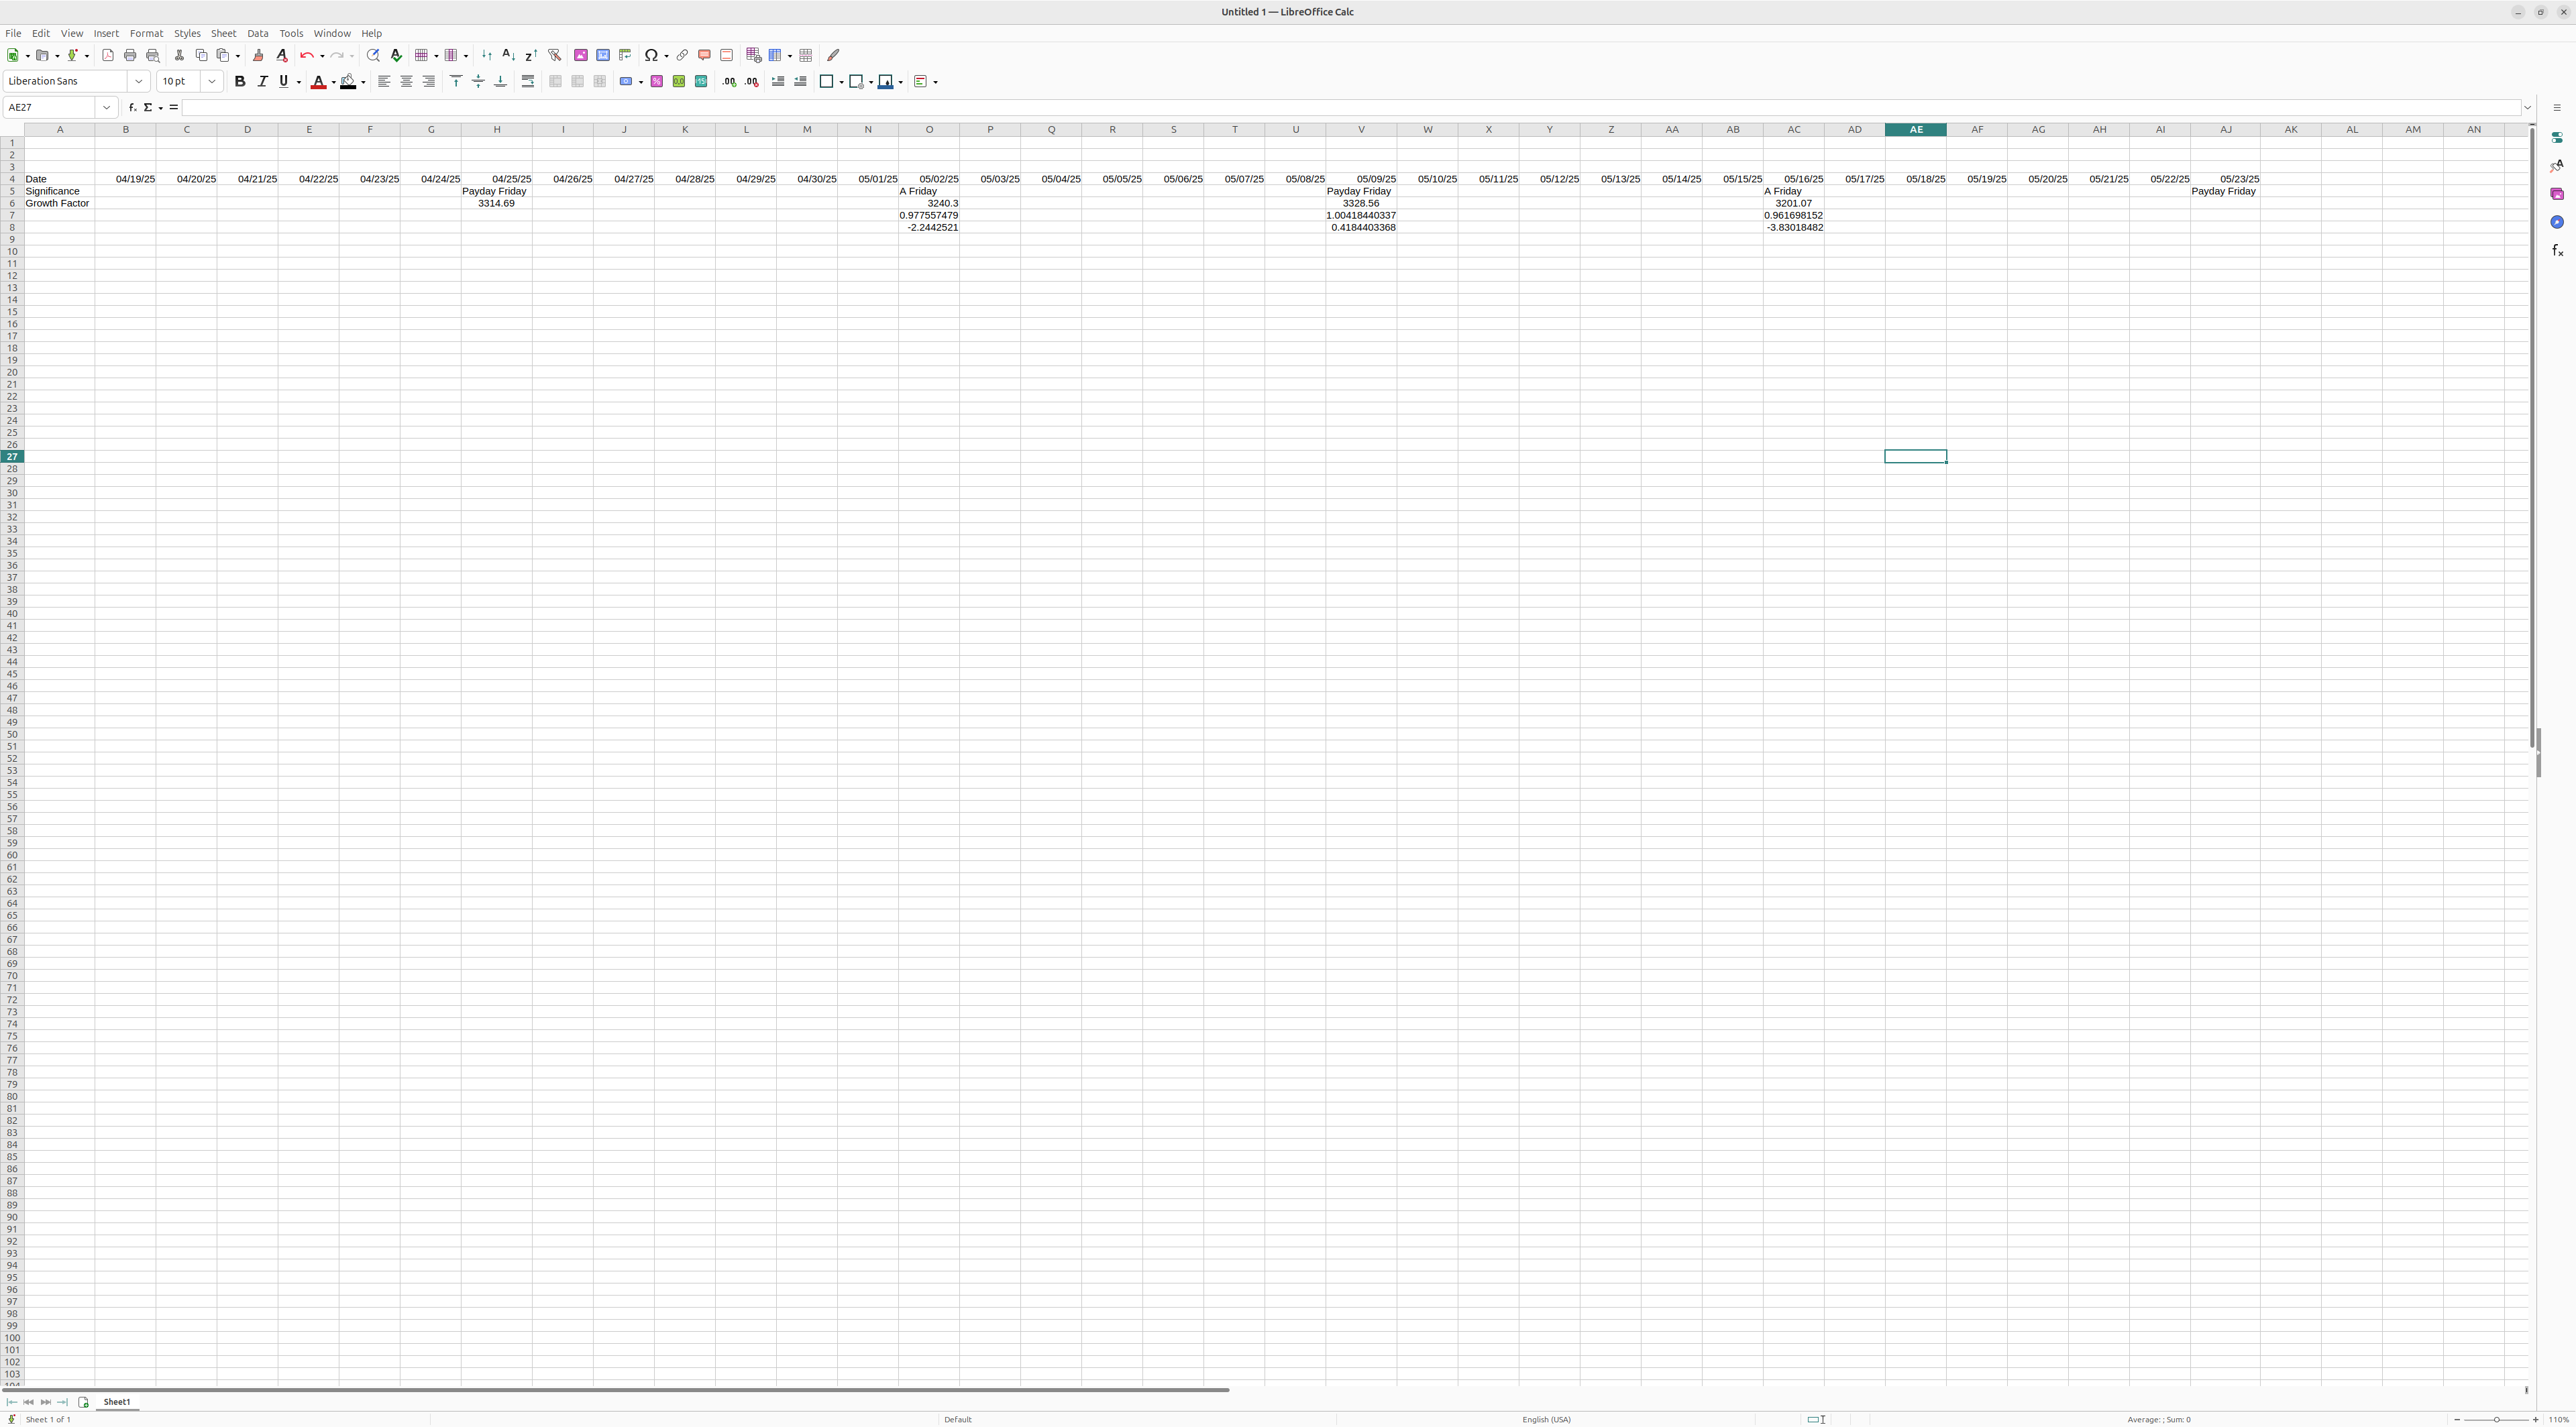Screen dimensions: 2576x1427
Task: Select the Sheet1 tab
Action: [117, 1402]
